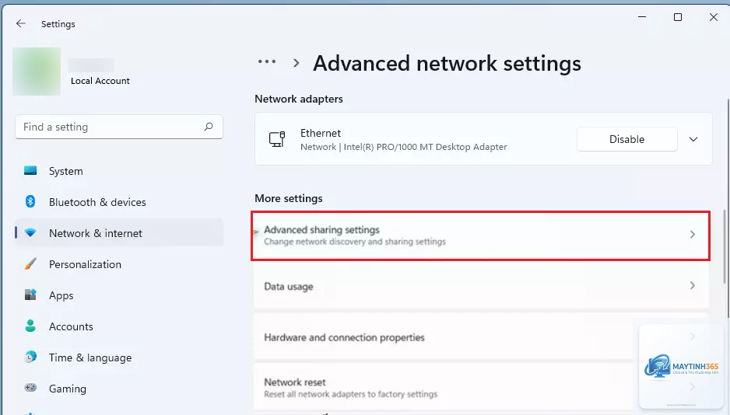Click Local Account label
The width and height of the screenshot is (730, 415).
[x=100, y=80]
